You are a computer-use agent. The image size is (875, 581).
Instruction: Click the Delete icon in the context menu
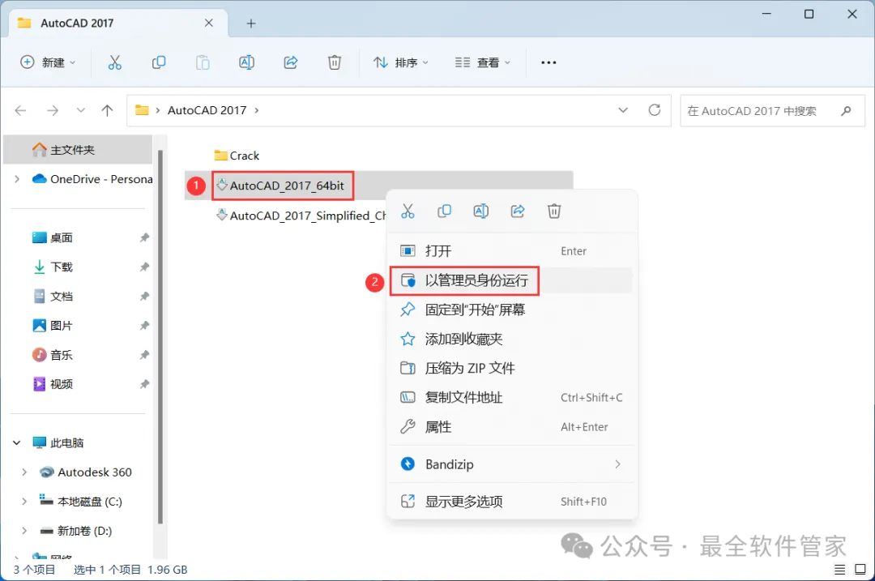point(554,211)
